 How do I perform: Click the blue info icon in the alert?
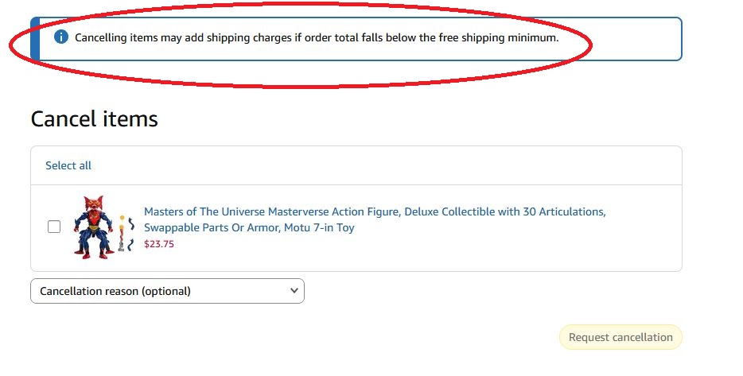(x=60, y=37)
